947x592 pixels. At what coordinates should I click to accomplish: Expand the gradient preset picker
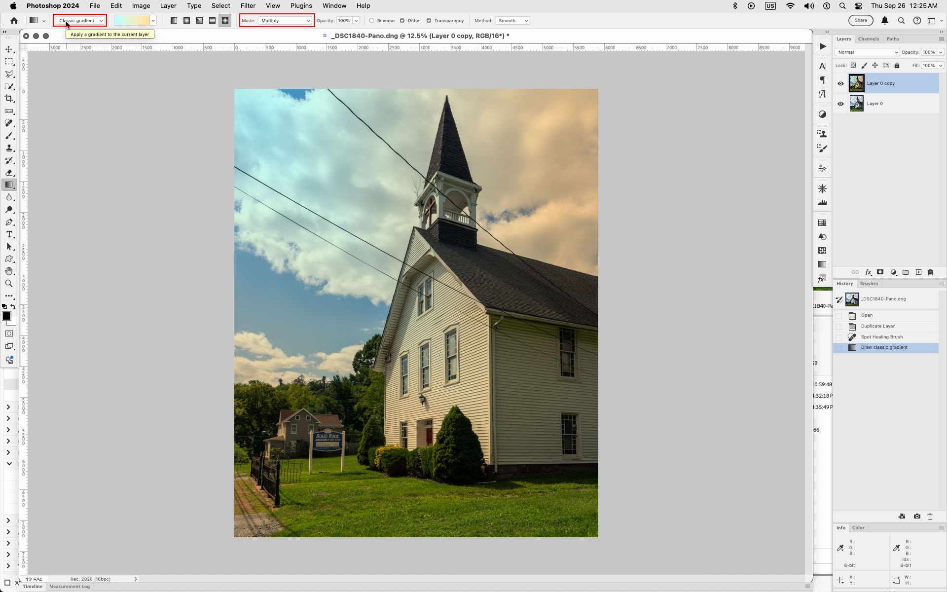tap(153, 21)
